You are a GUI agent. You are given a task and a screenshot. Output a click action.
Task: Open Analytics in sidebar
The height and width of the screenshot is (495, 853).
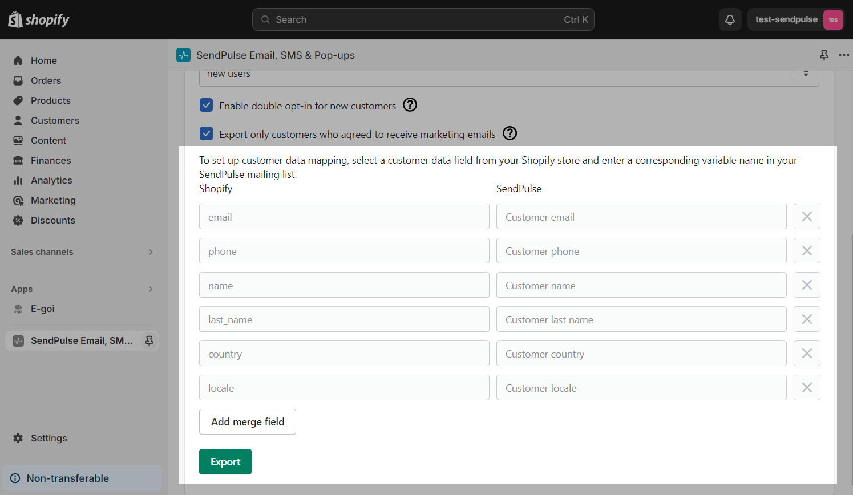(x=51, y=180)
